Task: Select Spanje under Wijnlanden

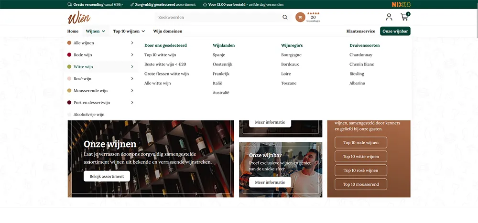Action: 219,55
